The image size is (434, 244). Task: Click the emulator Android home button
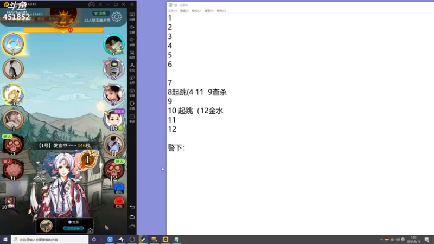[x=132, y=216]
